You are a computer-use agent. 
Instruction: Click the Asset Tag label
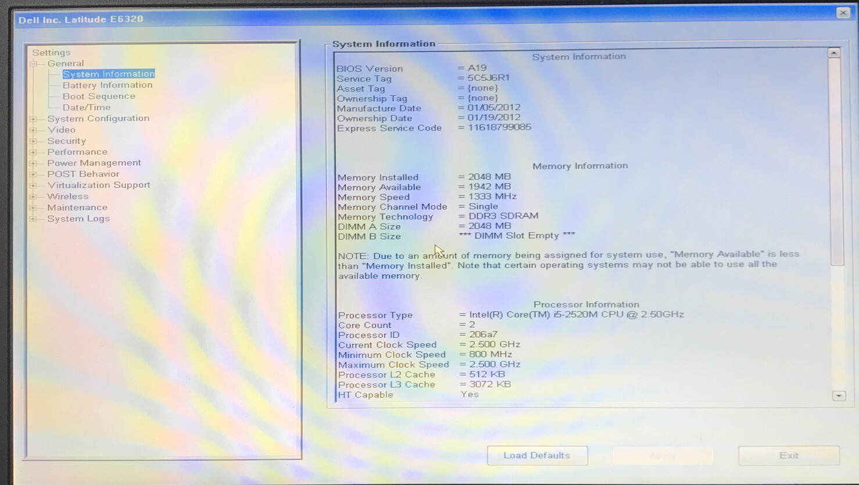point(361,89)
